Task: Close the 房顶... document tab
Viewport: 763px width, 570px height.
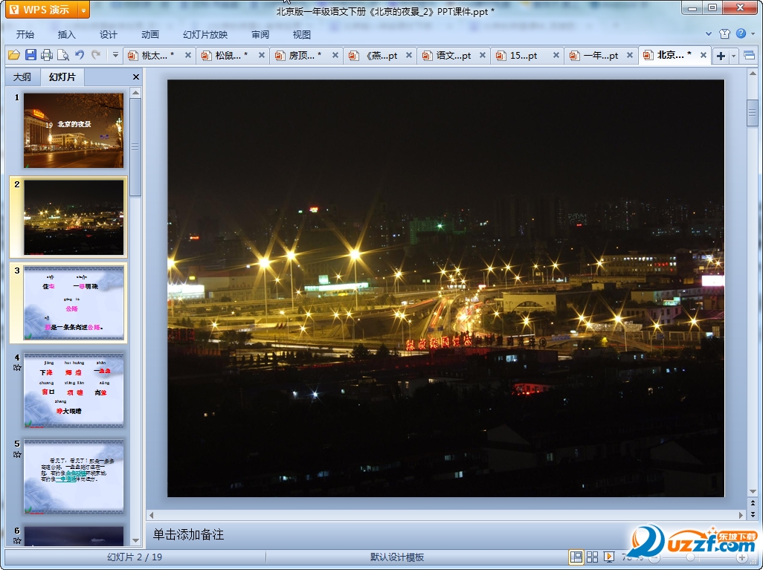Action: 335,56
